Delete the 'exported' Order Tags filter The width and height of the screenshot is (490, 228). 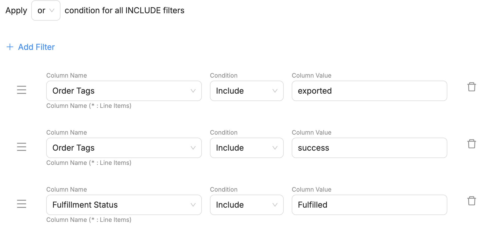tap(471, 87)
